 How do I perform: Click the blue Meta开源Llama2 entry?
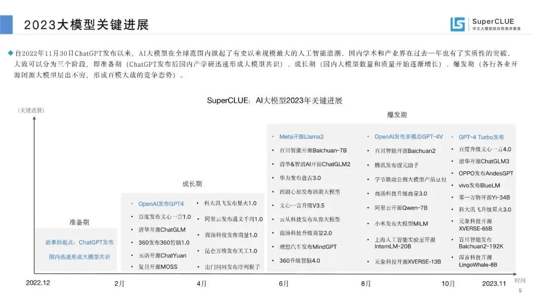(301, 137)
